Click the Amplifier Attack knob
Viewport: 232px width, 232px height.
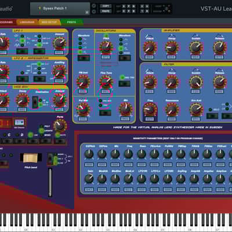tap(150, 48)
